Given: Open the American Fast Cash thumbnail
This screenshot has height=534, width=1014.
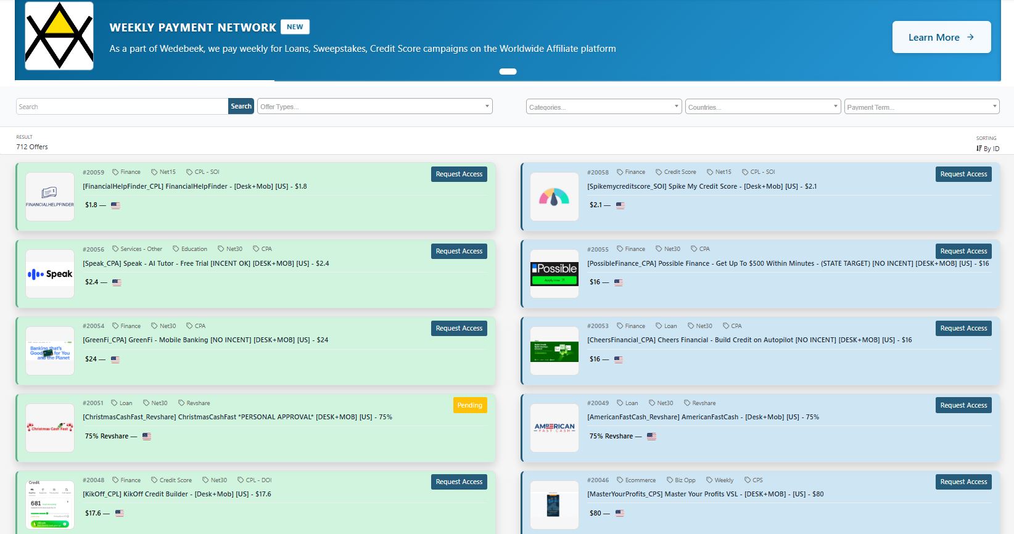Looking at the screenshot, I should point(554,428).
